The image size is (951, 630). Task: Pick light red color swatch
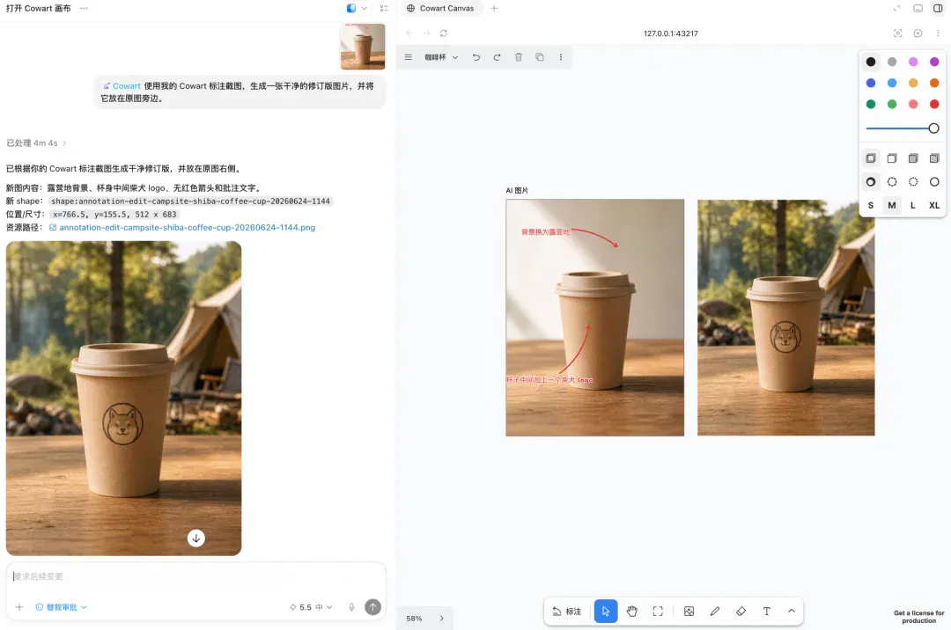913,104
